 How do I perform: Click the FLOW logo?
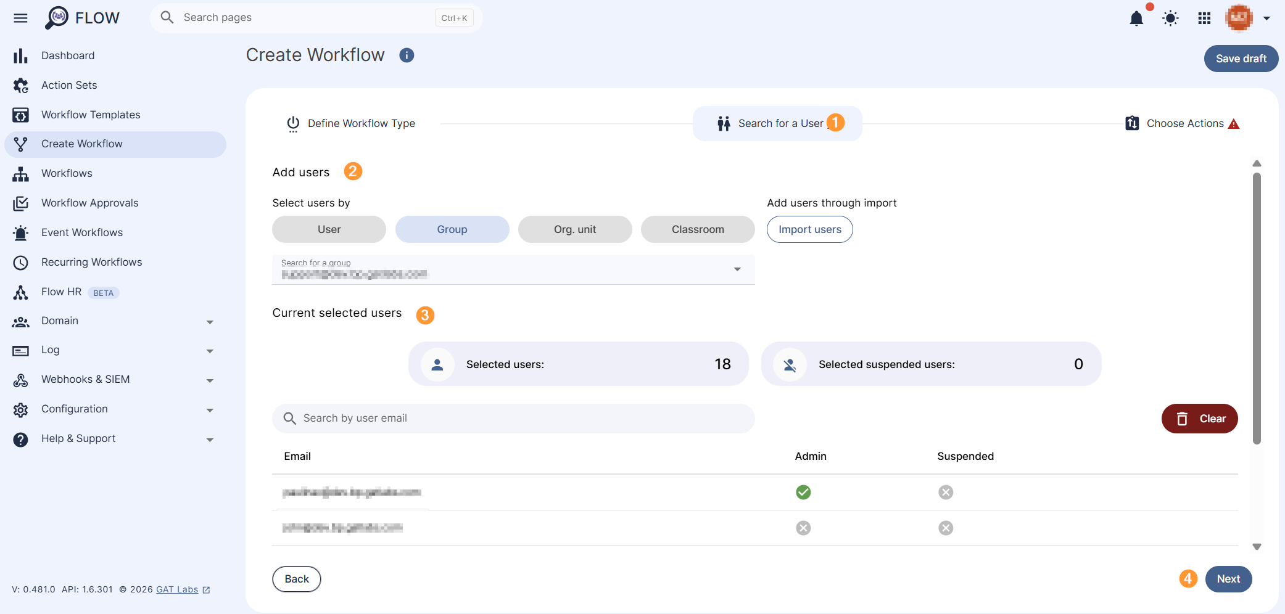[x=82, y=18]
